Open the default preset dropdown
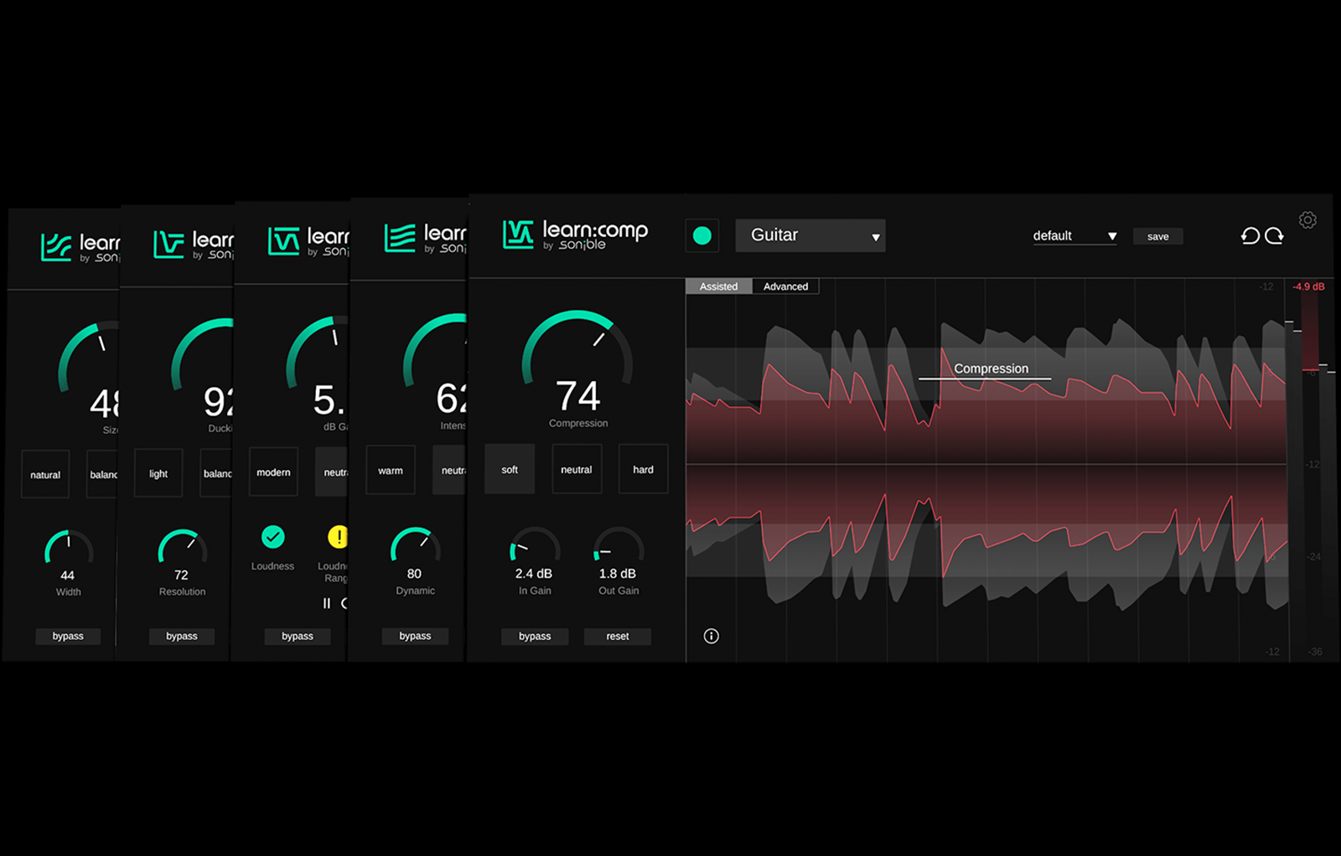 click(1074, 235)
